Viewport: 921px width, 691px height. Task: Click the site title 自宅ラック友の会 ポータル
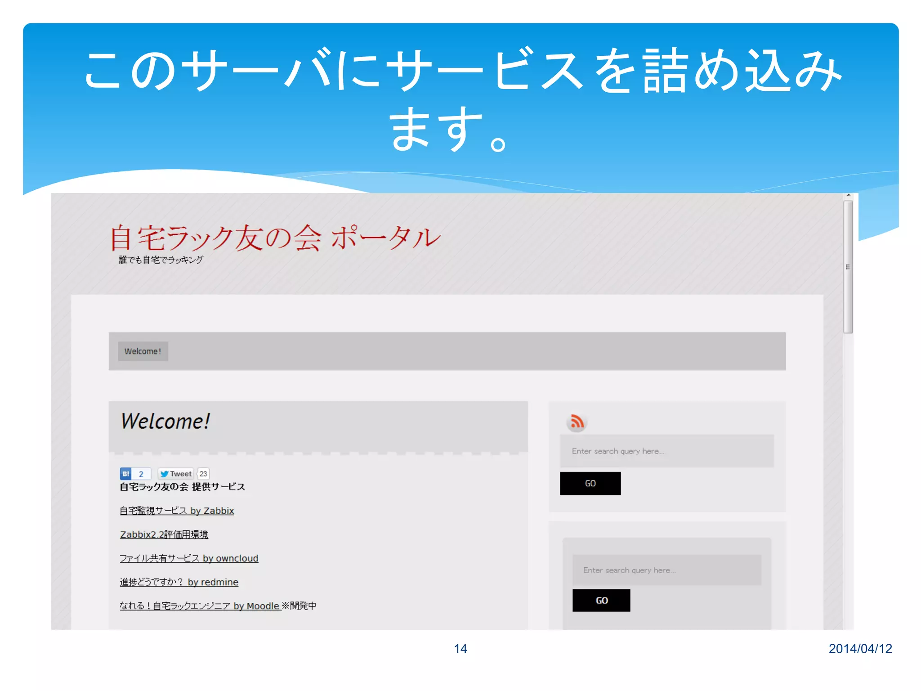[x=275, y=238]
